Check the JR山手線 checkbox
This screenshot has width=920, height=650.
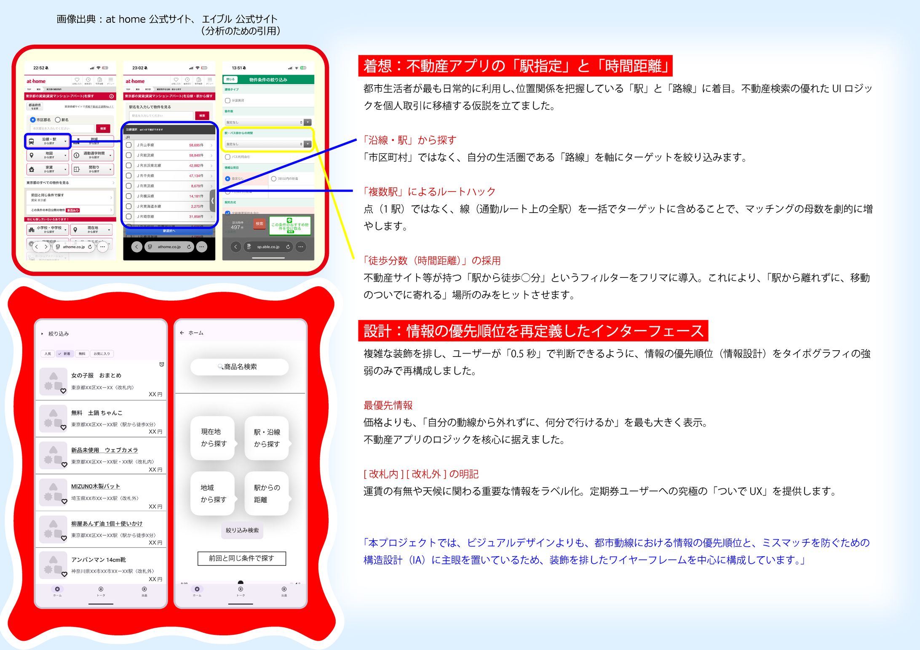pos(129,145)
